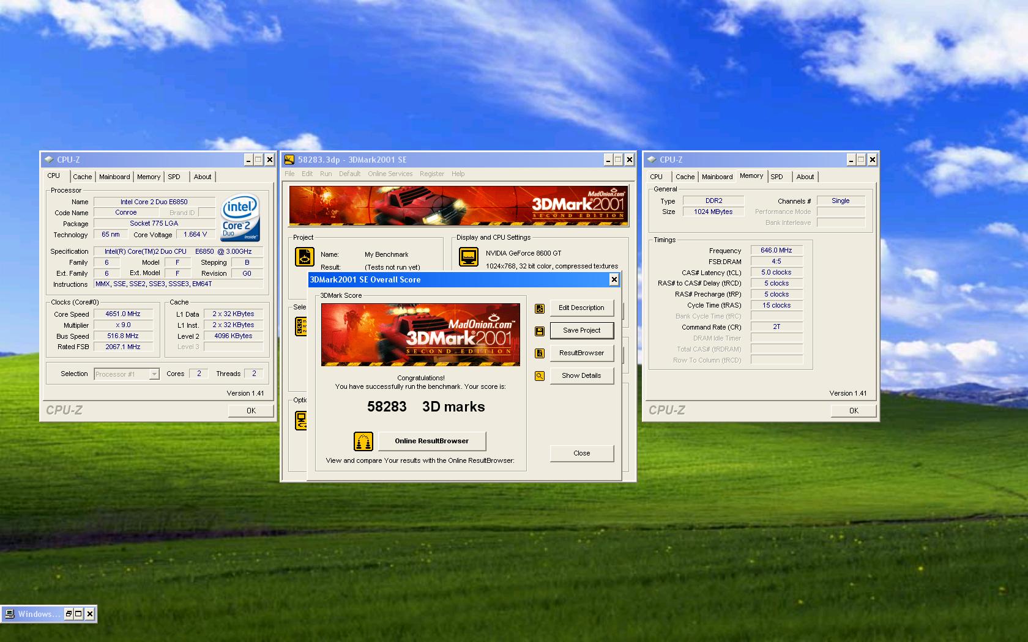Open the Cache tab in left CPU-Z

(x=83, y=177)
